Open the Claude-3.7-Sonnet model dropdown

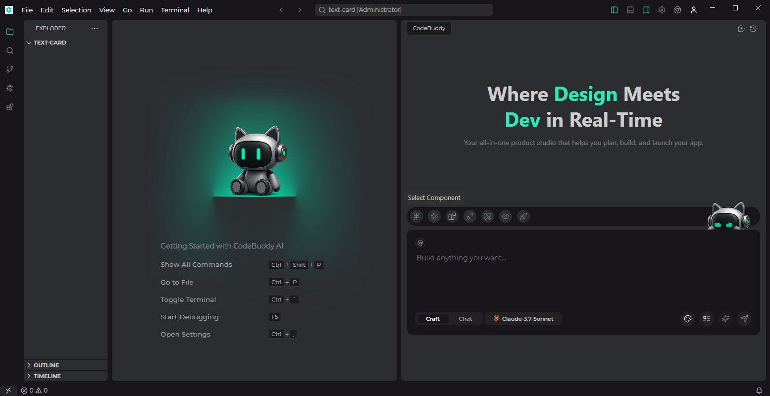pyautogui.click(x=523, y=319)
